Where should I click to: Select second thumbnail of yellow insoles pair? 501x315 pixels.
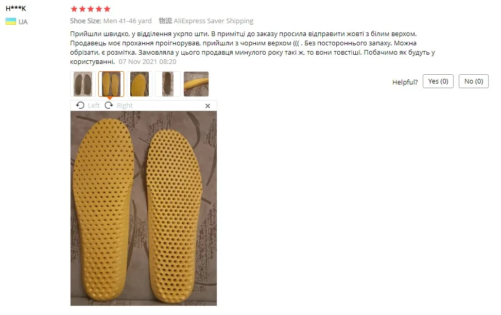coord(111,84)
